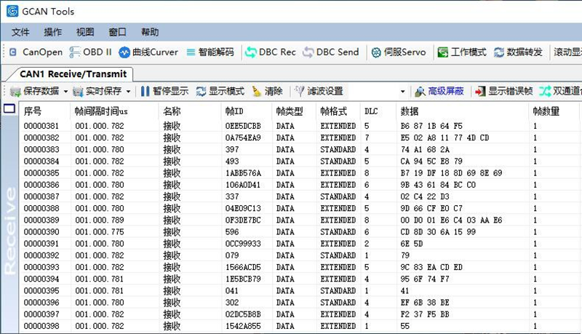The height and width of the screenshot is (334, 582).
Task: Toggle 暂停显示 pause display
Action: point(164,92)
